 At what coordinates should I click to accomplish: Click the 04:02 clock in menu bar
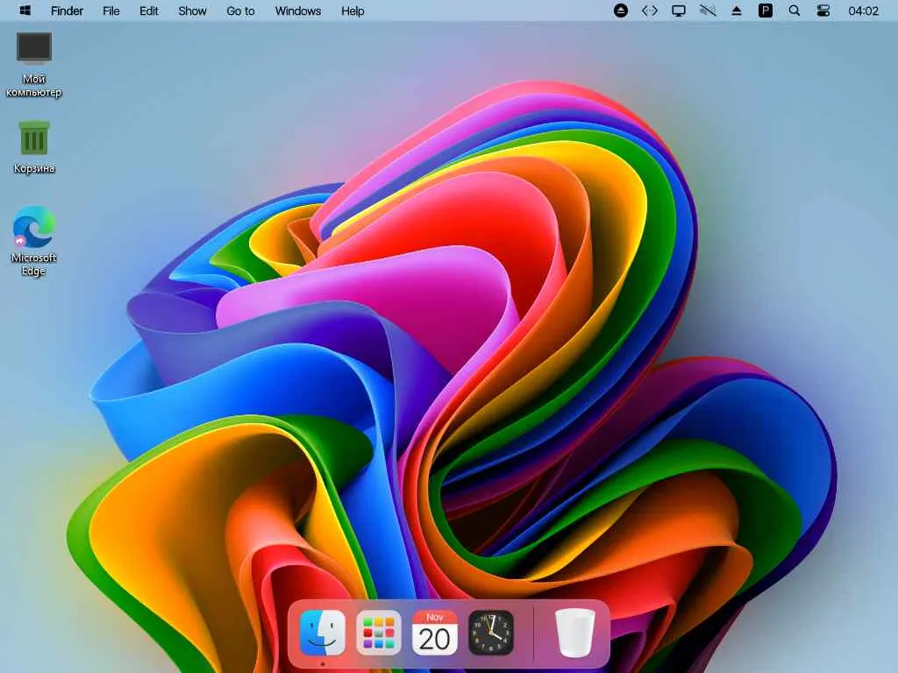[863, 11]
